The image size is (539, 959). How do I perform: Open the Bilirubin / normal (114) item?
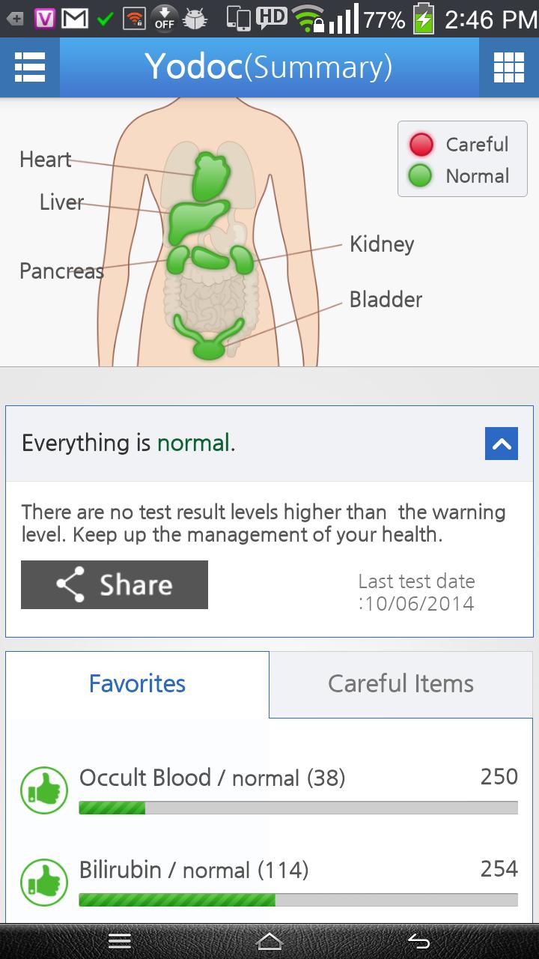click(194, 870)
